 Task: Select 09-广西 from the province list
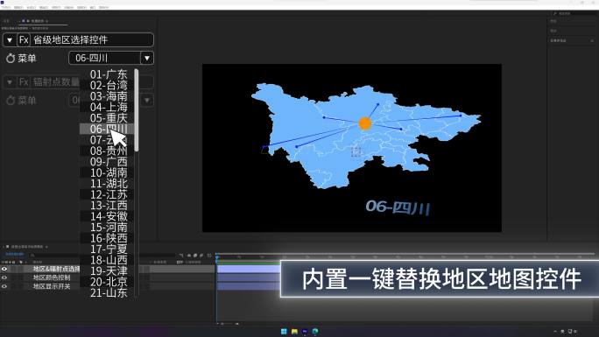(x=108, y=162)
